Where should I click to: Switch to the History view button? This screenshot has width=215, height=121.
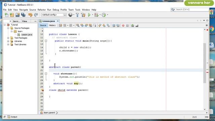pyautogui.click(x=52, y=26)
